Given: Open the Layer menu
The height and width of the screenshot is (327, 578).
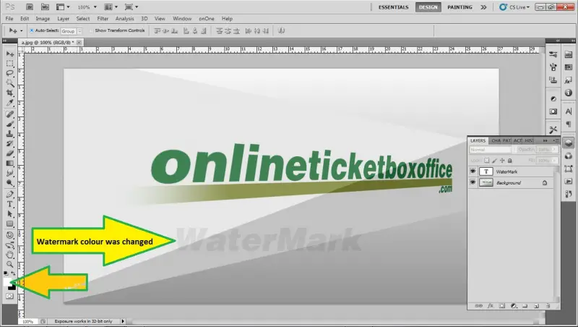Looking at the screenshot, I should pos(63,19).
